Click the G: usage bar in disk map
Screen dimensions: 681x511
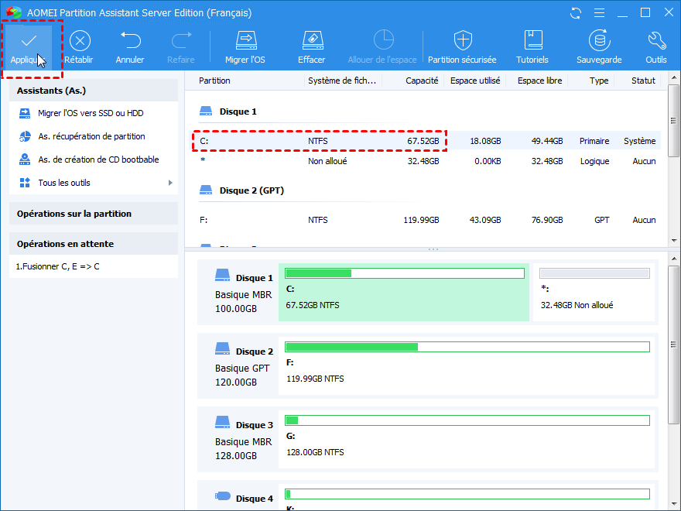[467, 420]
